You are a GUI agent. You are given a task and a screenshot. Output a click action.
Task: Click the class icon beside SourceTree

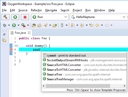[44, 74]
